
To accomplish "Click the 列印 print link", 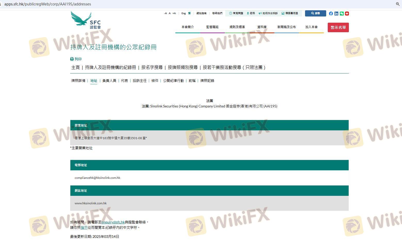I will tap(76, 59).
